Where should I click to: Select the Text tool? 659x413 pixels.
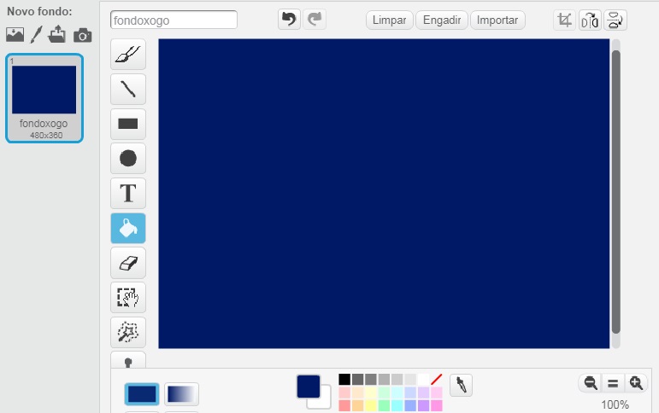coord(127,193)
